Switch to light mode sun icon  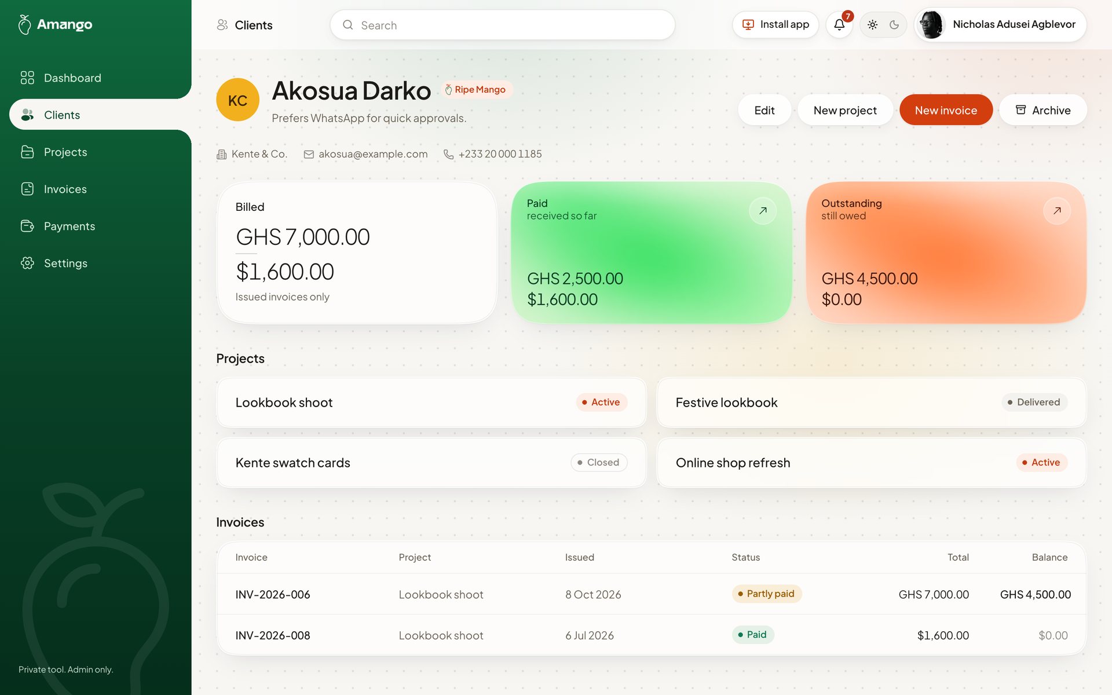[x=872, y=25]
